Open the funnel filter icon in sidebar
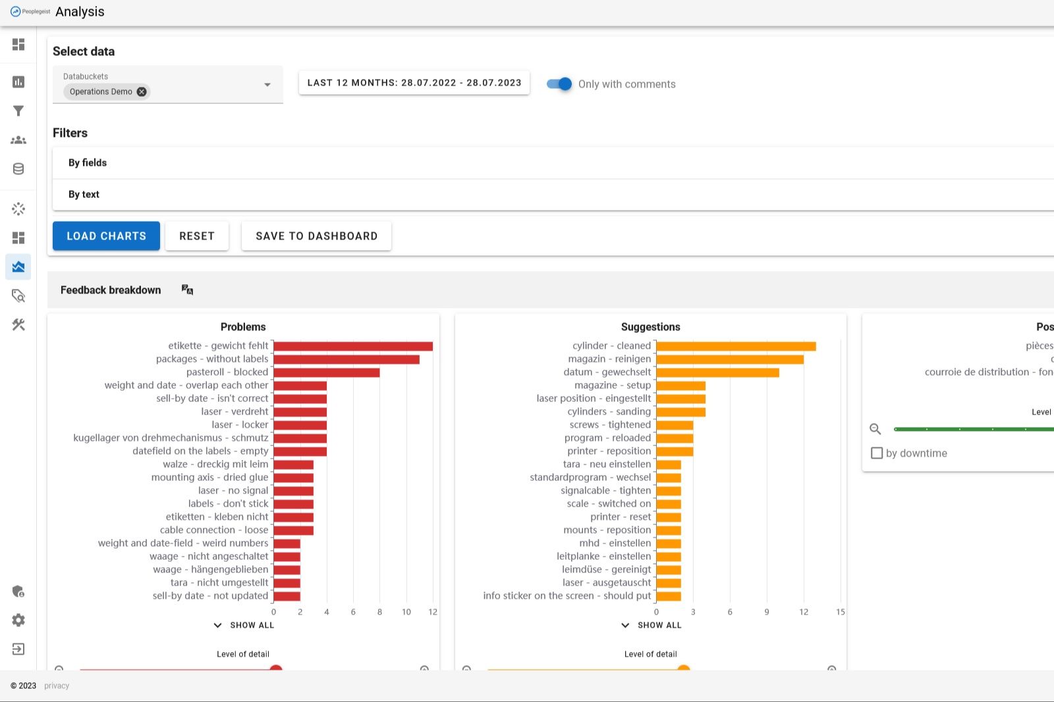1054x702 pixels. pos(18,111)
